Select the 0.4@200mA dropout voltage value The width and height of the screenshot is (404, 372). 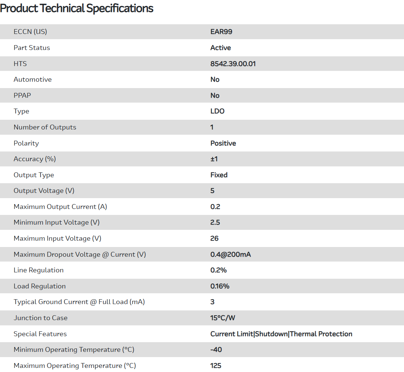pyautogui.click(x=230, y=254)
